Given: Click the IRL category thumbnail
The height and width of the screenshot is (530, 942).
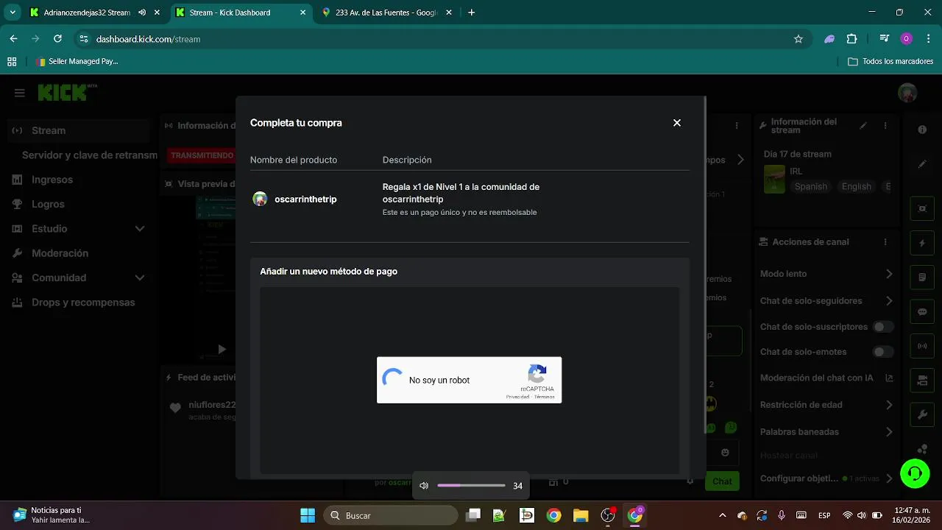Looking at the screenshot, I should (774, 179).
